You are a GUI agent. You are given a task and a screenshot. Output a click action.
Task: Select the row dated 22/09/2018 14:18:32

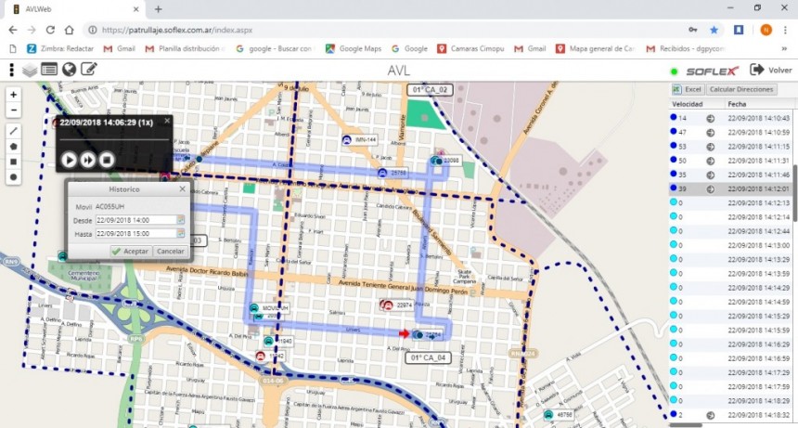(730, 415)
